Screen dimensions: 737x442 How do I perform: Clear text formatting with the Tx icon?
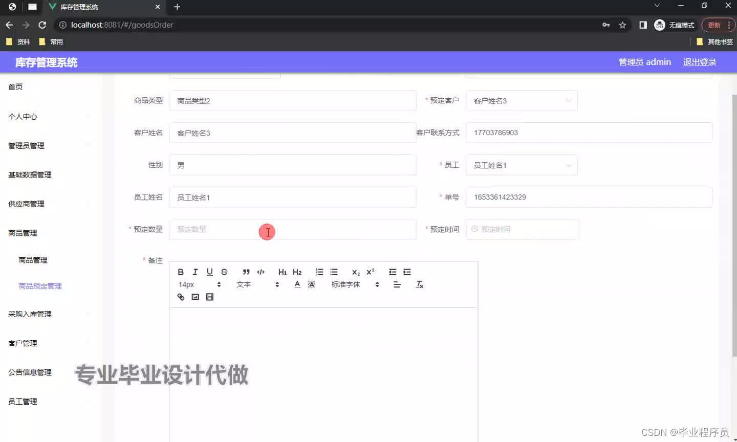click(x=420, y=285)
